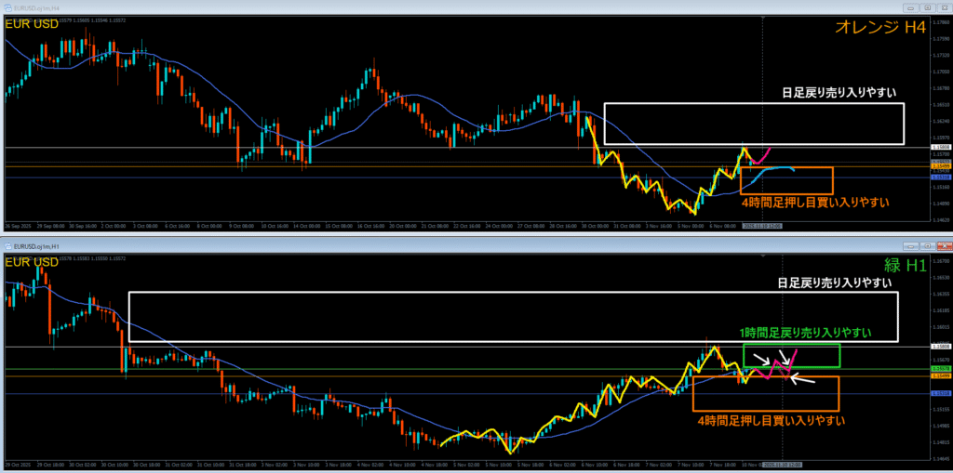This screenshot has width=953, height=473.
Task: Select the white rectangle in the H4 chart
Action: [x=754, y=104]
